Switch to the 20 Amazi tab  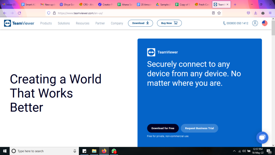(x=144, y=5)
